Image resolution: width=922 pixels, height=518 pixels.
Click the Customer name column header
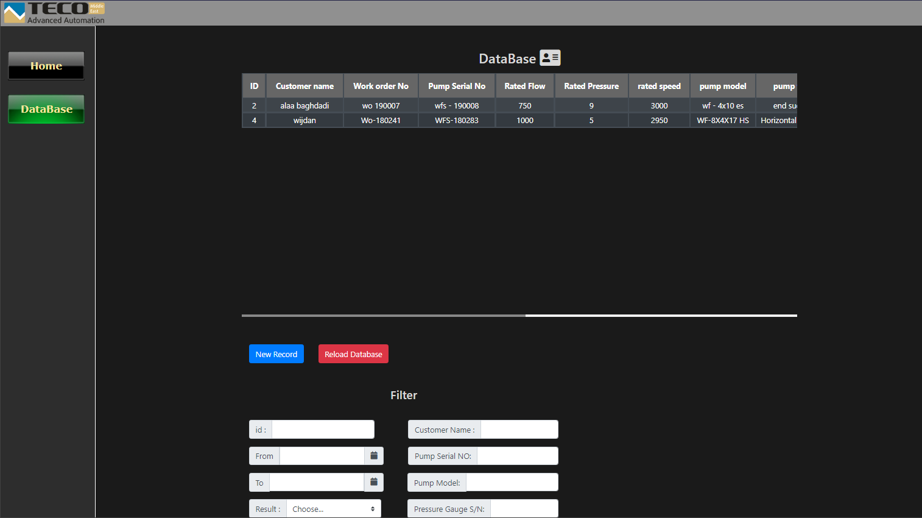click(304, 86)
